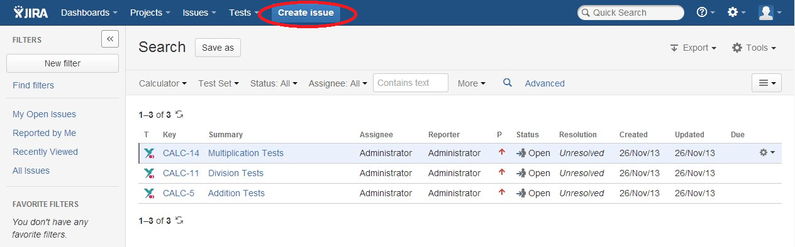Open the actions gear for CALC-14 row
Viewport: 795px width, 247px height.
(x=767, y=152)
